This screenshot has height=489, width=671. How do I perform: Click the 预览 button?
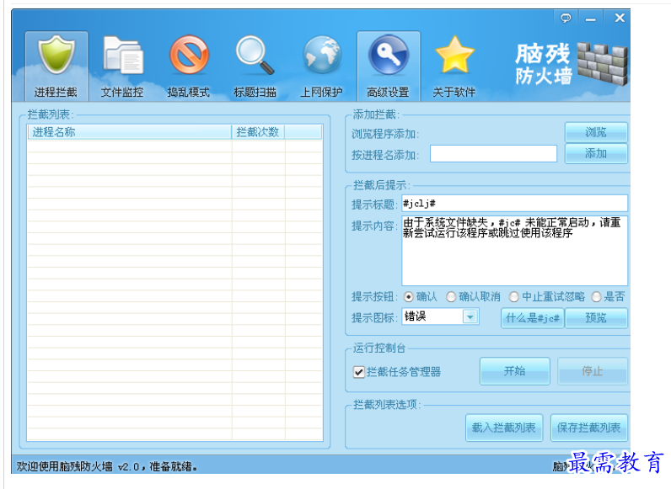(x=596, y=318)
